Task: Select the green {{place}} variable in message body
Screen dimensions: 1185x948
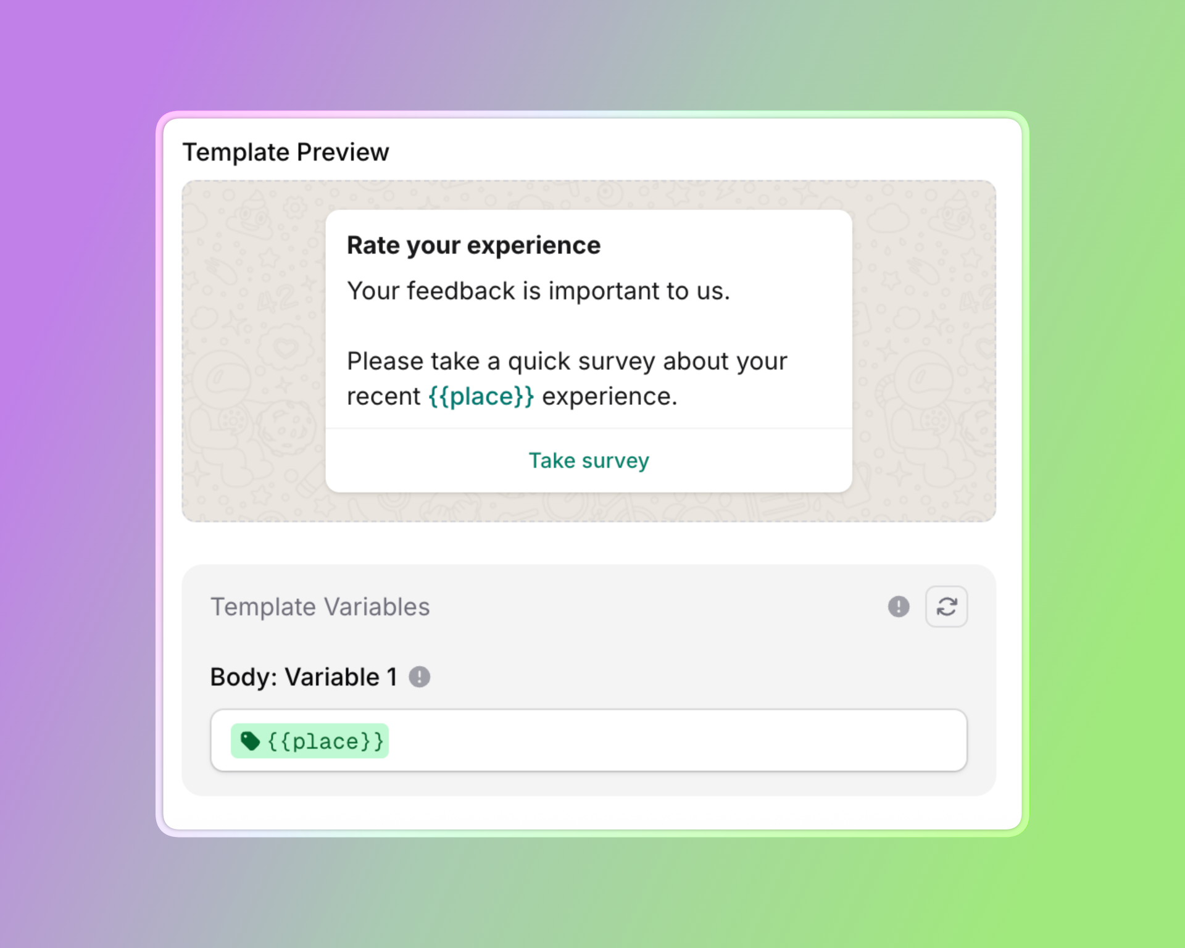Action: point(481,396)
